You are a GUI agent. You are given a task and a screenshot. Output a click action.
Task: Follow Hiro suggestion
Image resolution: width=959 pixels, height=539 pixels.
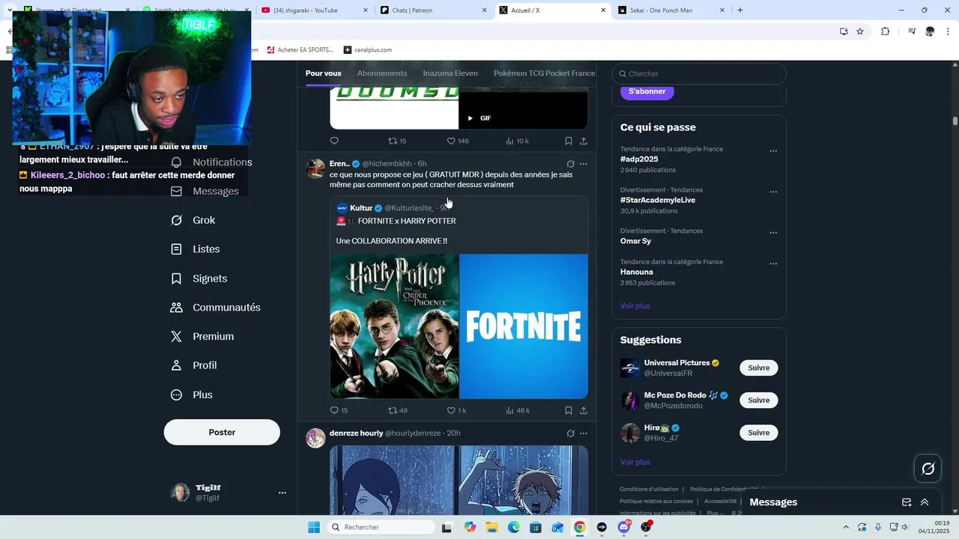(759, 433)
